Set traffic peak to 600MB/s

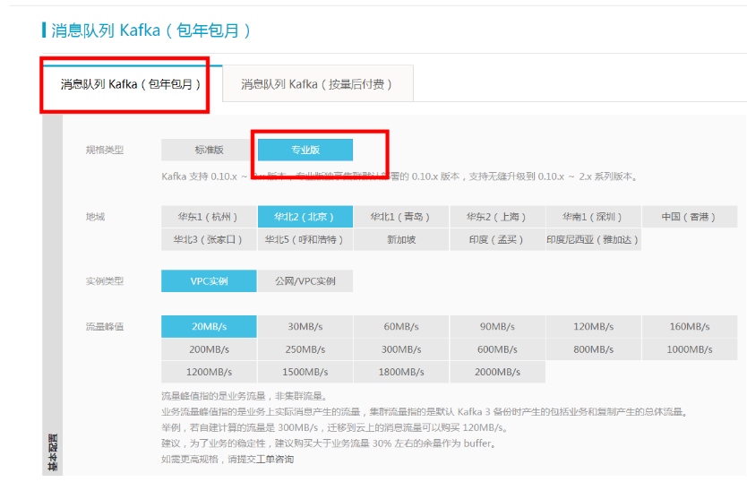click(x=497, y=349)
